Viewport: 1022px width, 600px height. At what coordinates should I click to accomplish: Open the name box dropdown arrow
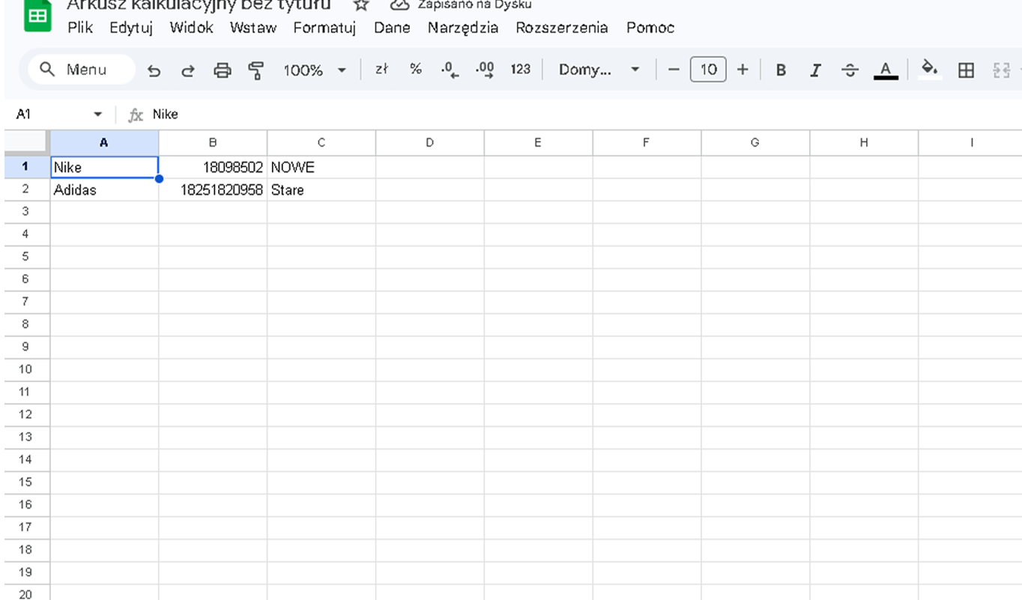pos(97,115)
